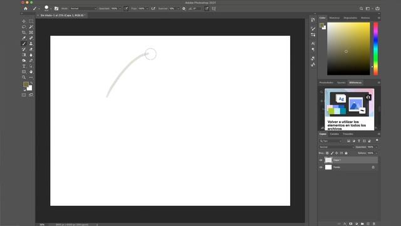This screenshot has width=401, height=226.
Task: Go to the Home screen
Action: point(26,8)
